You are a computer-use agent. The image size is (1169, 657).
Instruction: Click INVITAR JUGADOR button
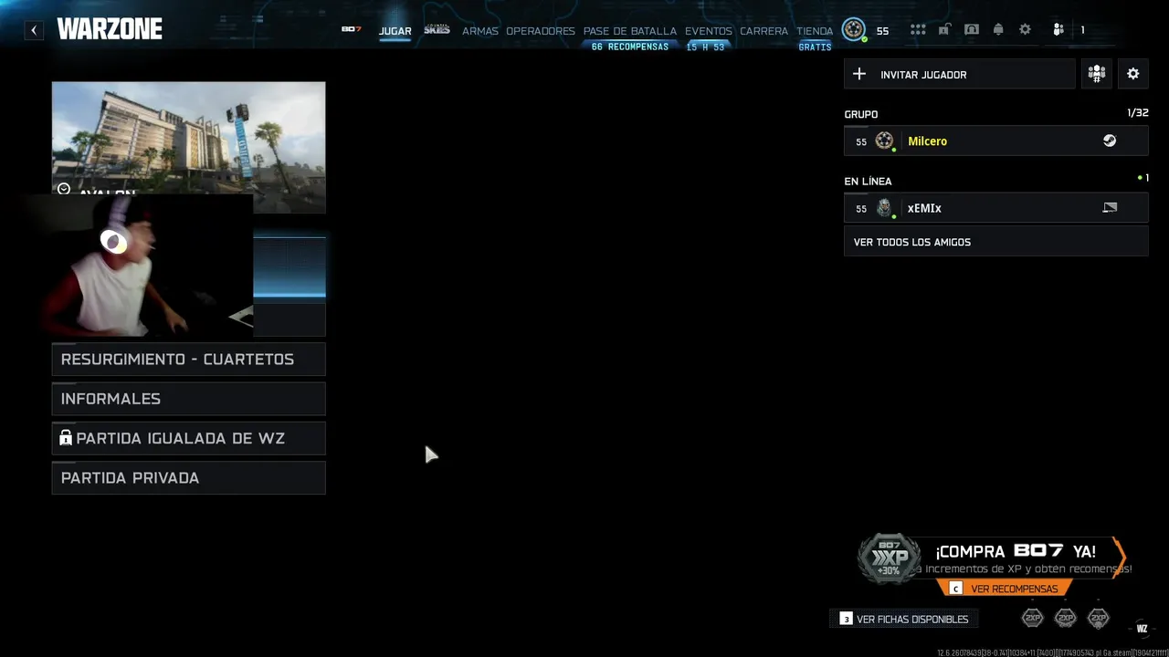click(x=960, y=74)
